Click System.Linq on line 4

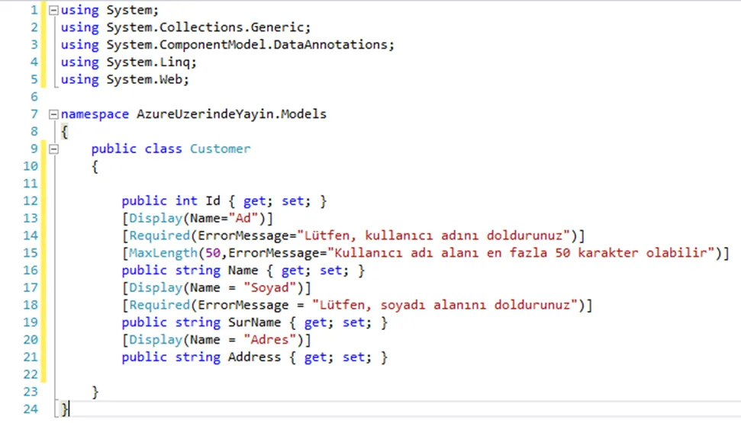click(x=148, y=62)
